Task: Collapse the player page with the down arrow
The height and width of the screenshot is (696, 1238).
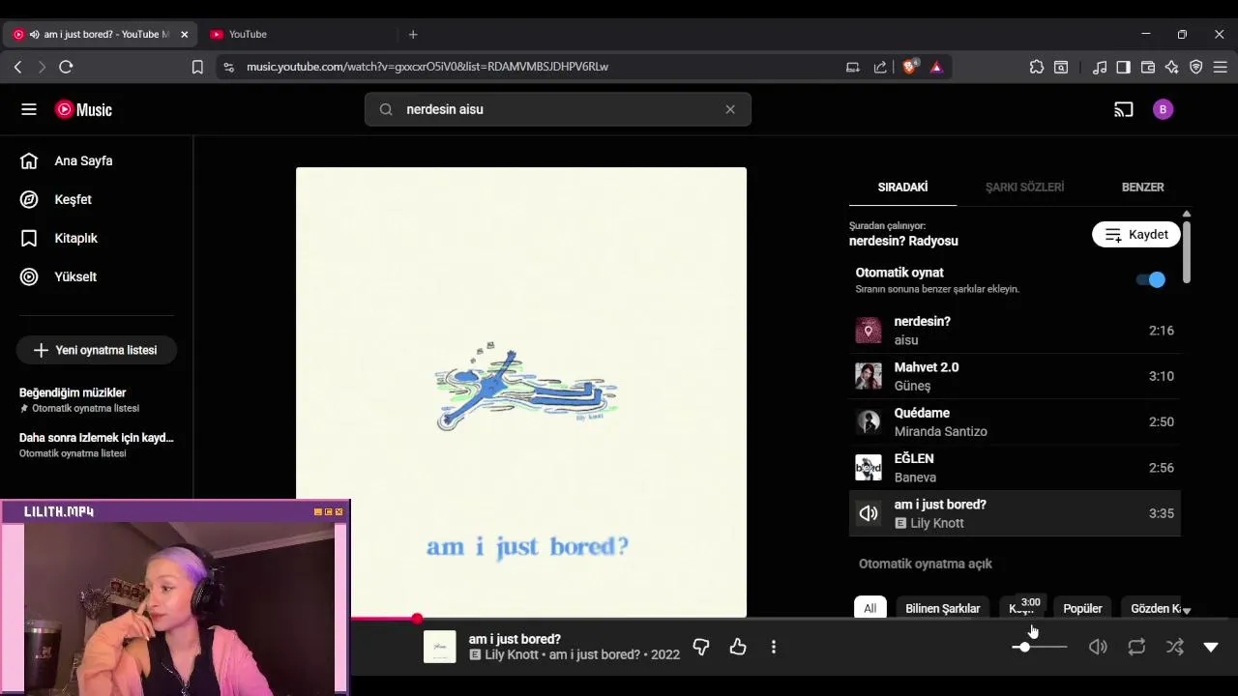Action: tap(1211, 647)
